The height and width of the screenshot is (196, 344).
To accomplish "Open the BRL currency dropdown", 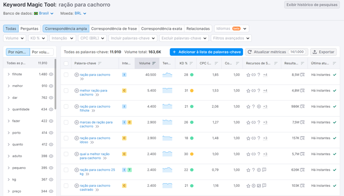I will click(x=80, y=13).
